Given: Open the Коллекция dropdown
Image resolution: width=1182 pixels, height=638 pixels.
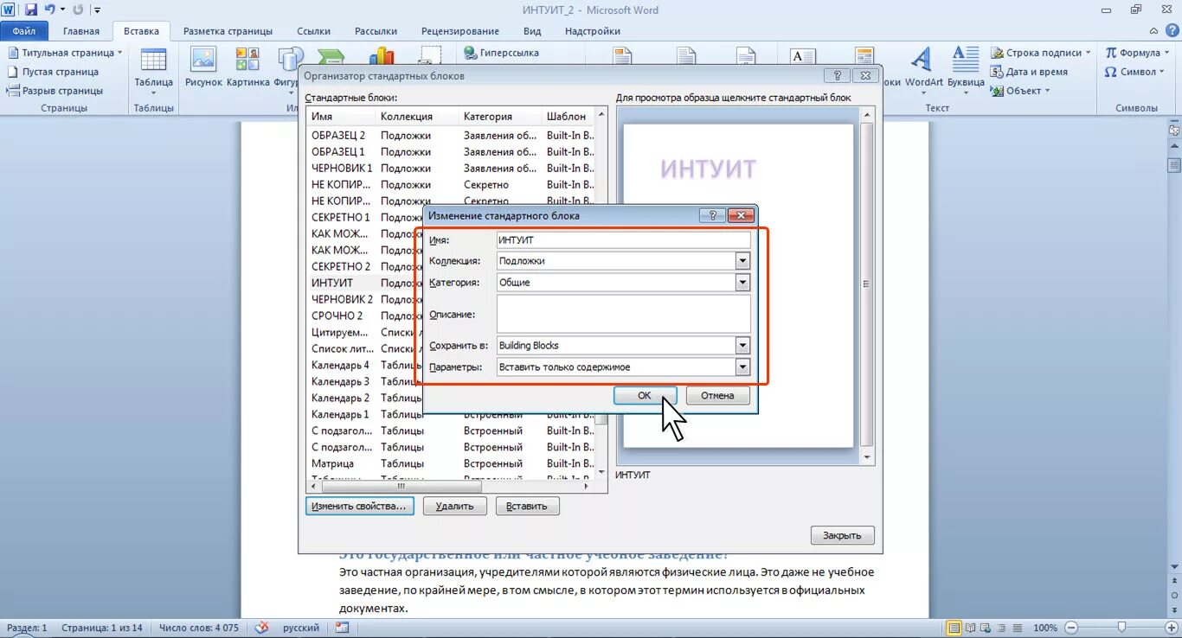Looking at the screenshot, I should coord(742,260).
